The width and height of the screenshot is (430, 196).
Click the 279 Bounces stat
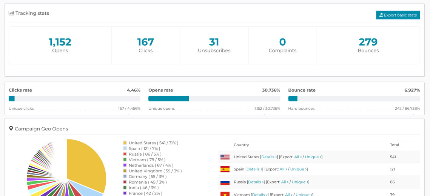(368, 45)
